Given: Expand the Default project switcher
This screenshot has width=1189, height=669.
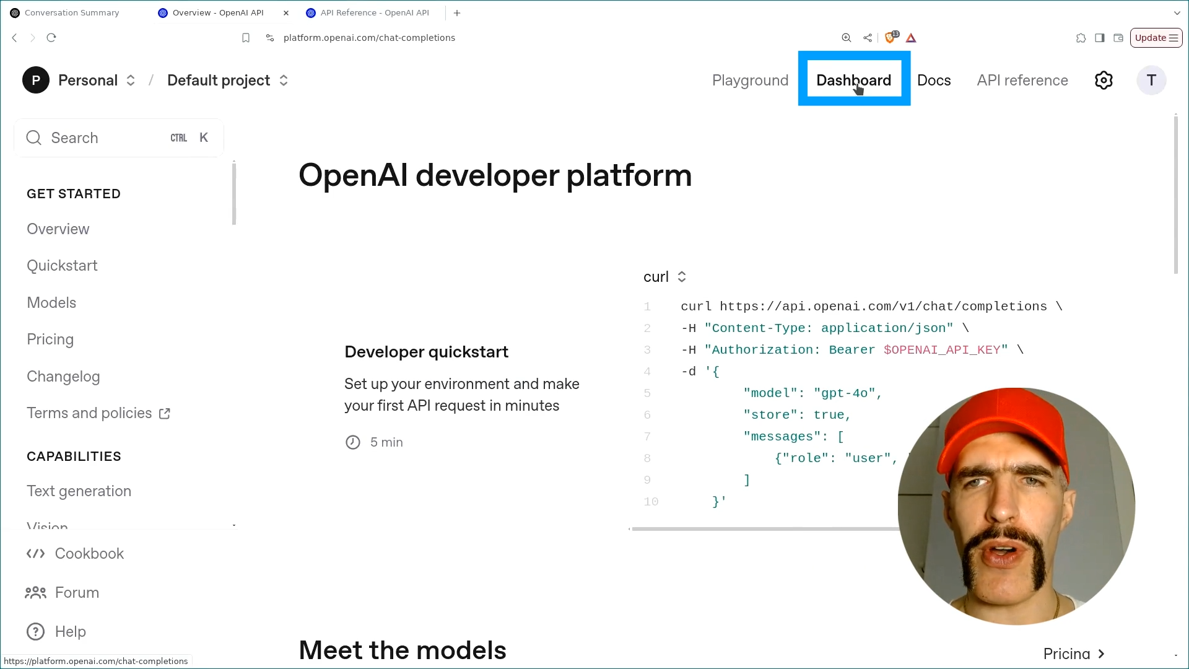Looking at the screenshot, I should point(284,81).
